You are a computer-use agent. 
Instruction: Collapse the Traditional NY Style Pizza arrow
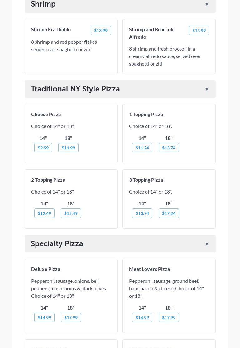point(207,89)
